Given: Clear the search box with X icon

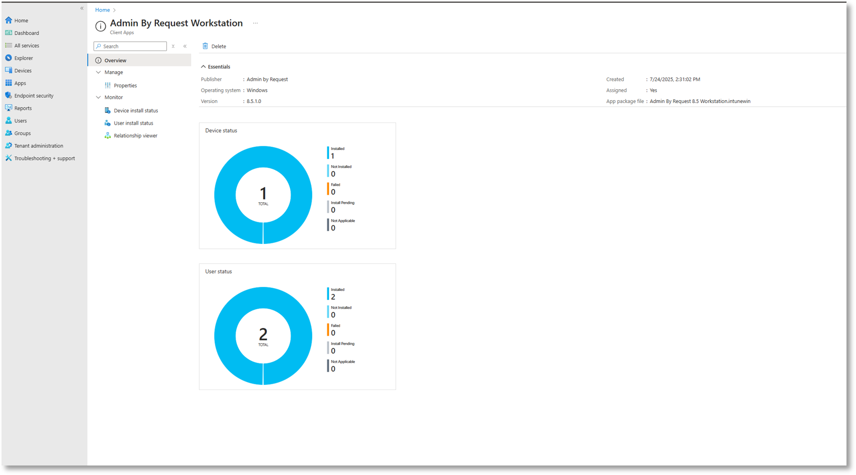Looking at the screenshot, I should coord(173,46).
